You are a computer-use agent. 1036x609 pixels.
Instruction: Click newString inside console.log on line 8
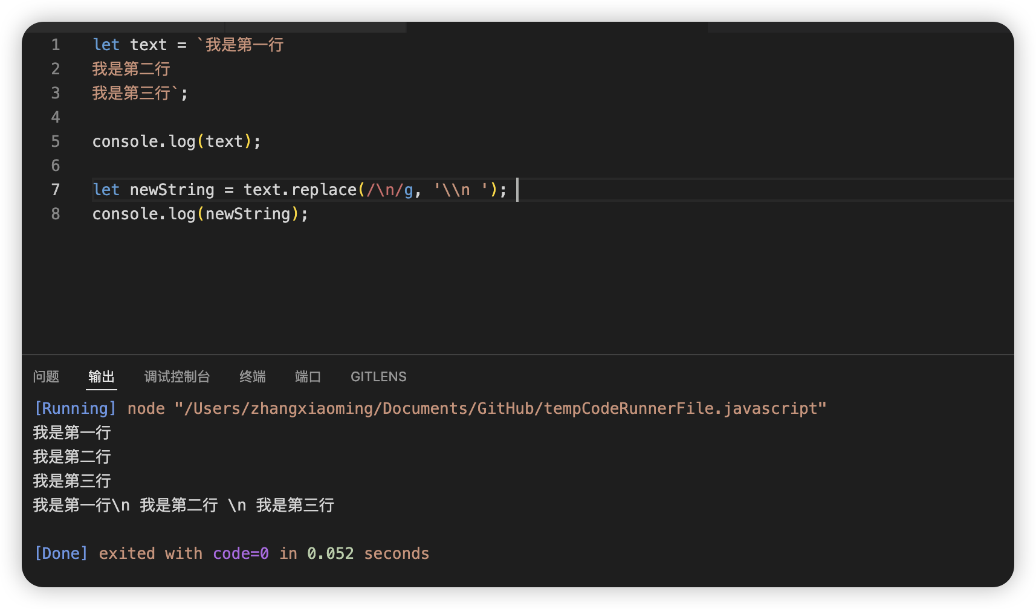pyautogui.click(x=248, y=214)
